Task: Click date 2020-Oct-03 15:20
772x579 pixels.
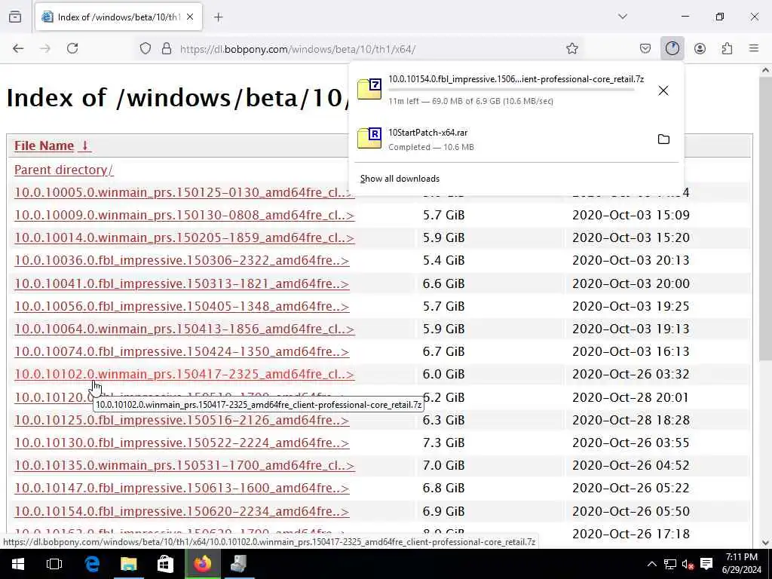Action: pyautogui.click(x=631, y=237)
